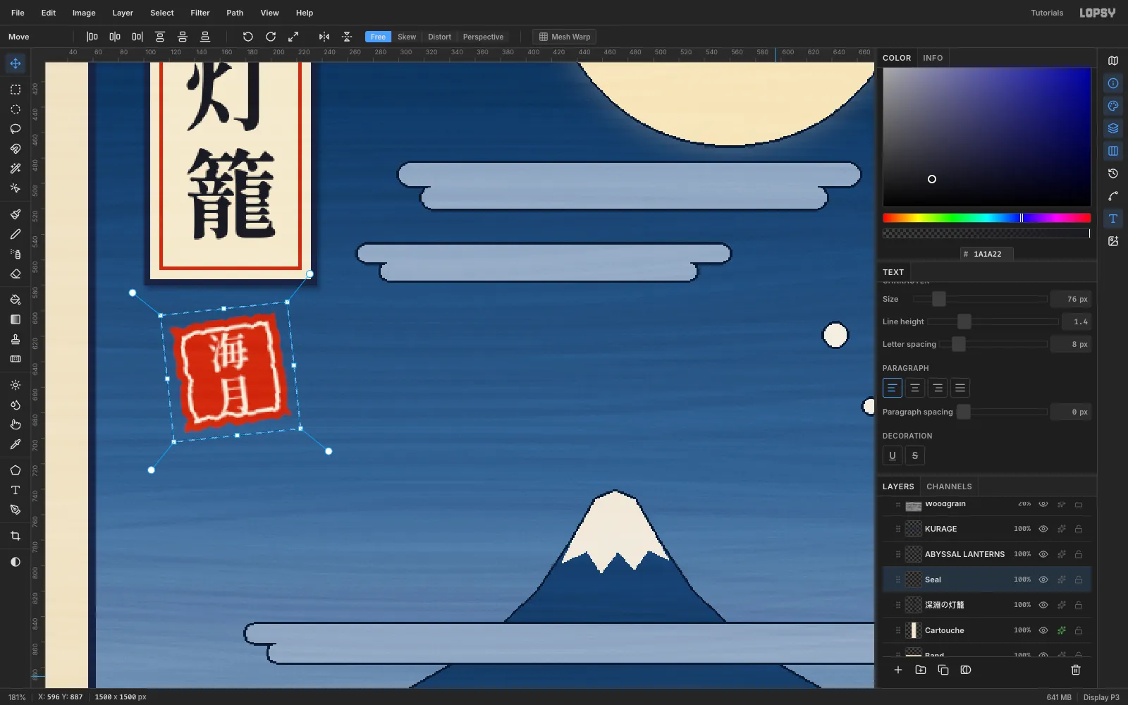Choose Distort transform mode
This screenshot has height=705, width=1128.
pyautogui.click(x=439, y=37)
